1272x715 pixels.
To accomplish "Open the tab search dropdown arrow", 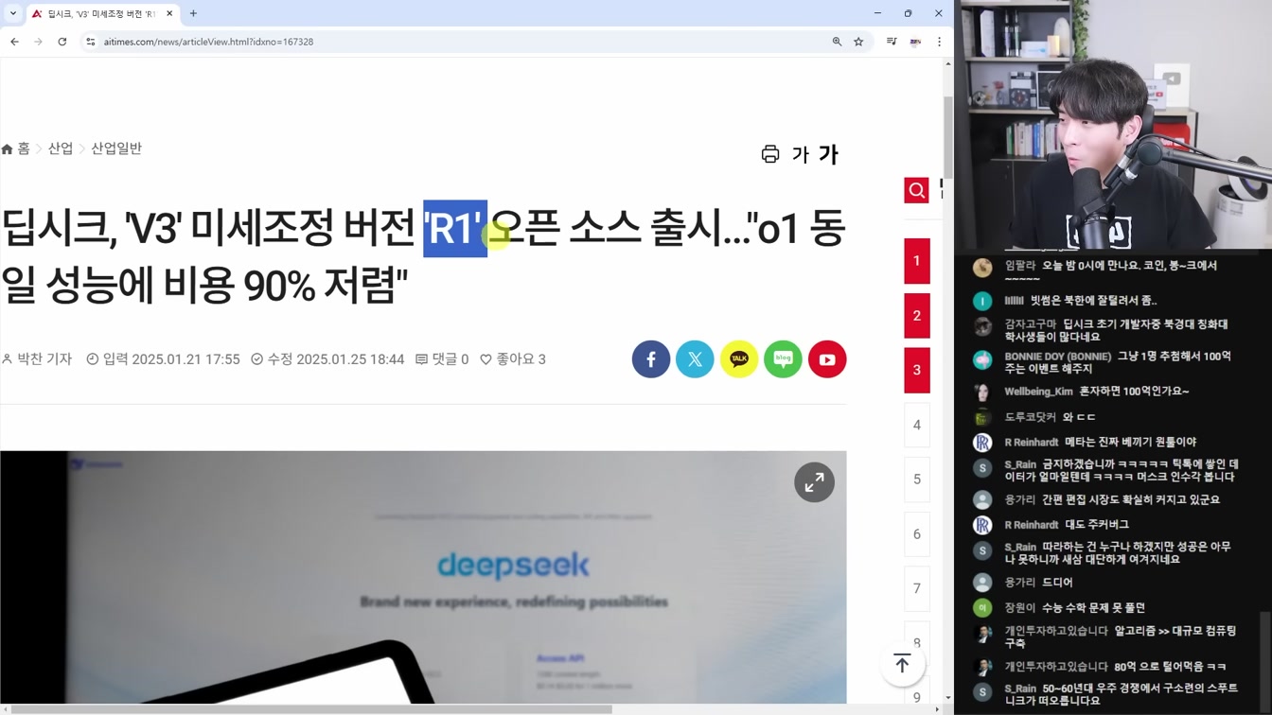I will coord(13,13).
